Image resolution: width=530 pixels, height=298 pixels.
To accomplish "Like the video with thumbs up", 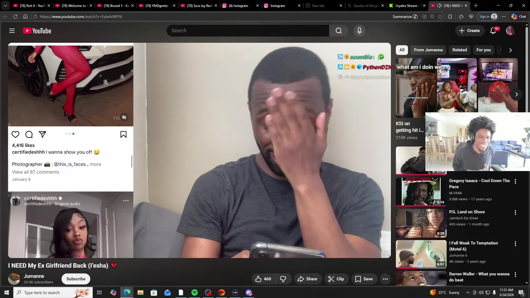I will pyautogui.click(x=263, y=279).
